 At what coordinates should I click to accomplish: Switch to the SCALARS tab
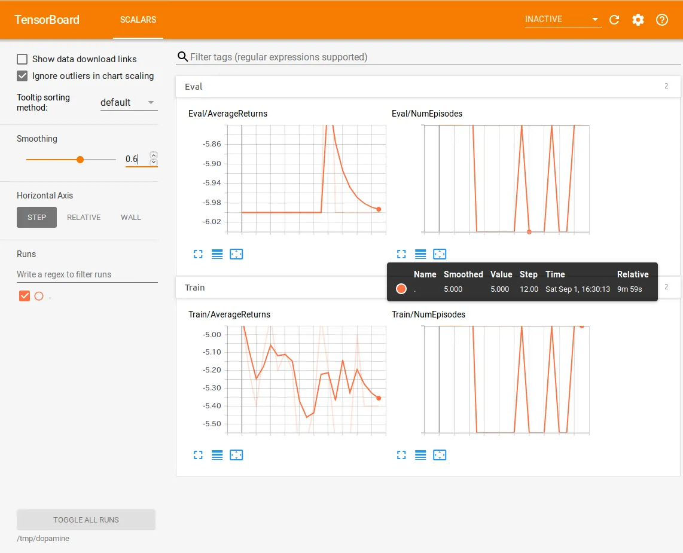pyautogui.click(x=138, y=20)
